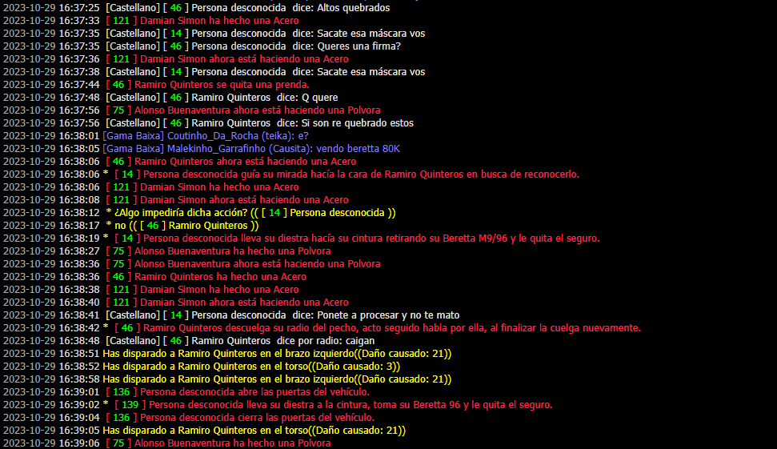
Task: Click the line "guía su mirada hacía la cara"
Action: click(291, 174)
